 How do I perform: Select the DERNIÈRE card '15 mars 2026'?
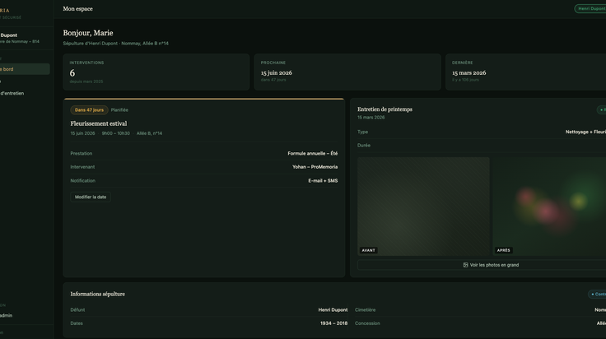tap(525, 72)
